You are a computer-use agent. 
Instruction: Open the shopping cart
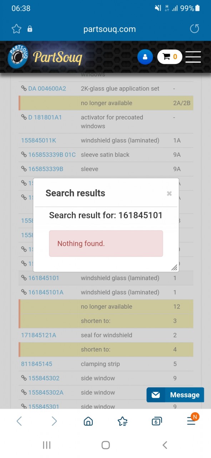click(170, 57)
